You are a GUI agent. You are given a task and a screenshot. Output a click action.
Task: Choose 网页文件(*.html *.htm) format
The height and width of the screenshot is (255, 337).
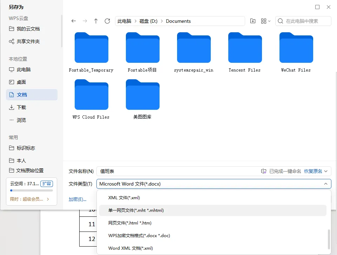tap(213, 223)
